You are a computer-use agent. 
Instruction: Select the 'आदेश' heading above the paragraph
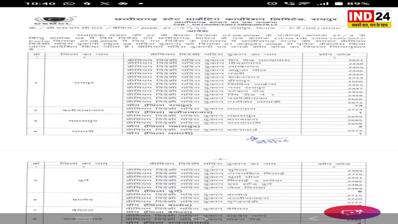click(198, 31)
